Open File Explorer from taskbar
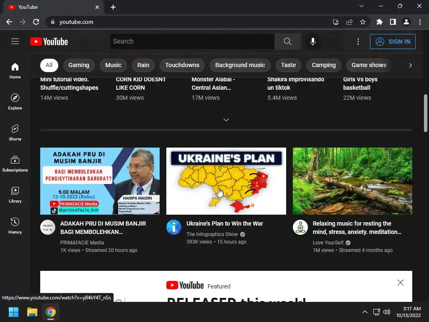Viewport: 429px width, 322px height. pos(32,312)
